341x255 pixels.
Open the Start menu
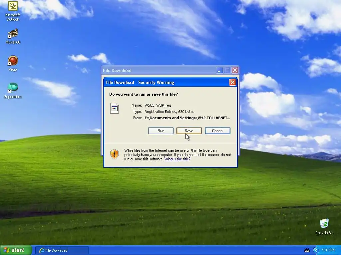[x=16, y=250]
